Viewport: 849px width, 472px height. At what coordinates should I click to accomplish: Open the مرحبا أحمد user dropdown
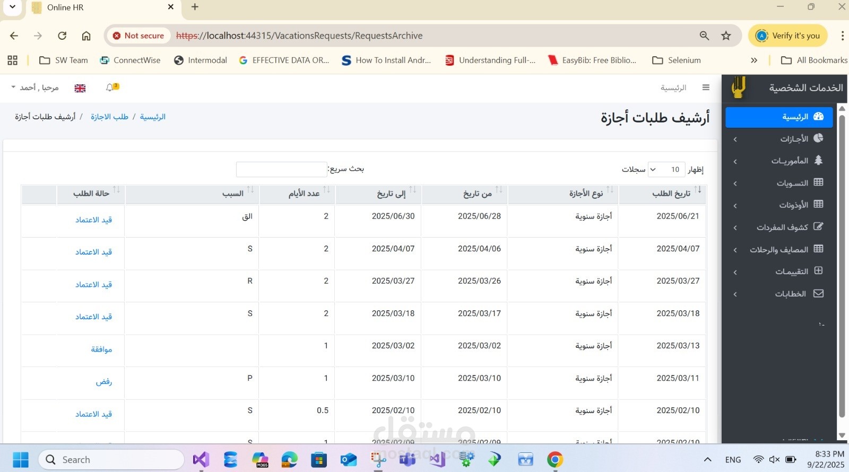click(x=34, y=88)
